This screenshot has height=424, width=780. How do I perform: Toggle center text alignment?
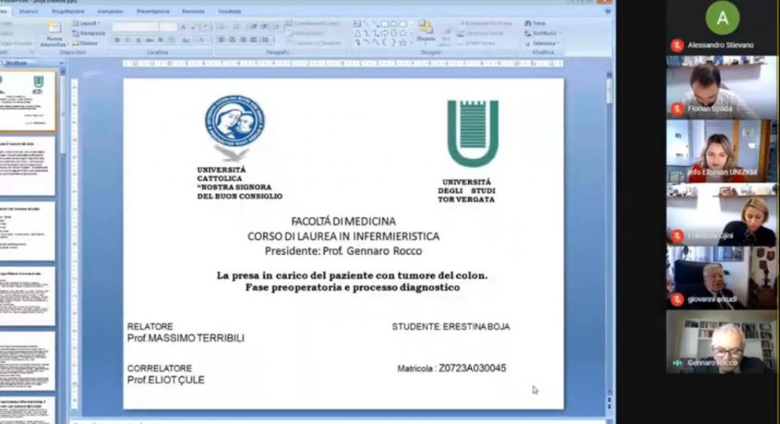pos(232,40)
